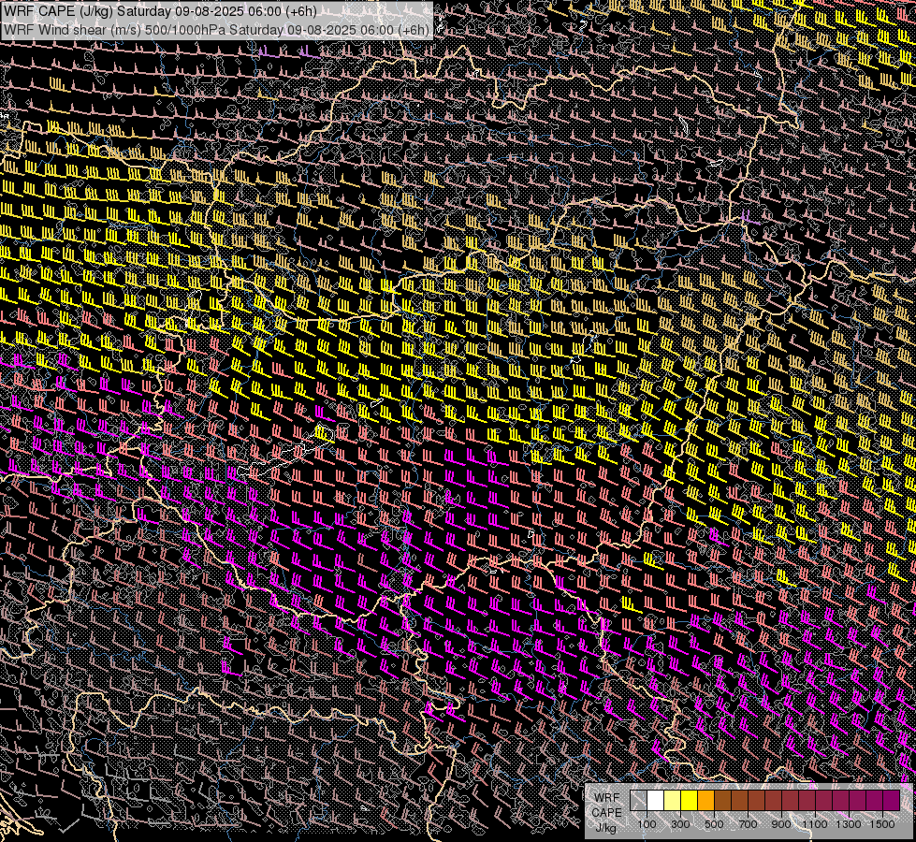Click the pale yellow CAPE legend swatch

pyautogui.click(x=673, y=801)
